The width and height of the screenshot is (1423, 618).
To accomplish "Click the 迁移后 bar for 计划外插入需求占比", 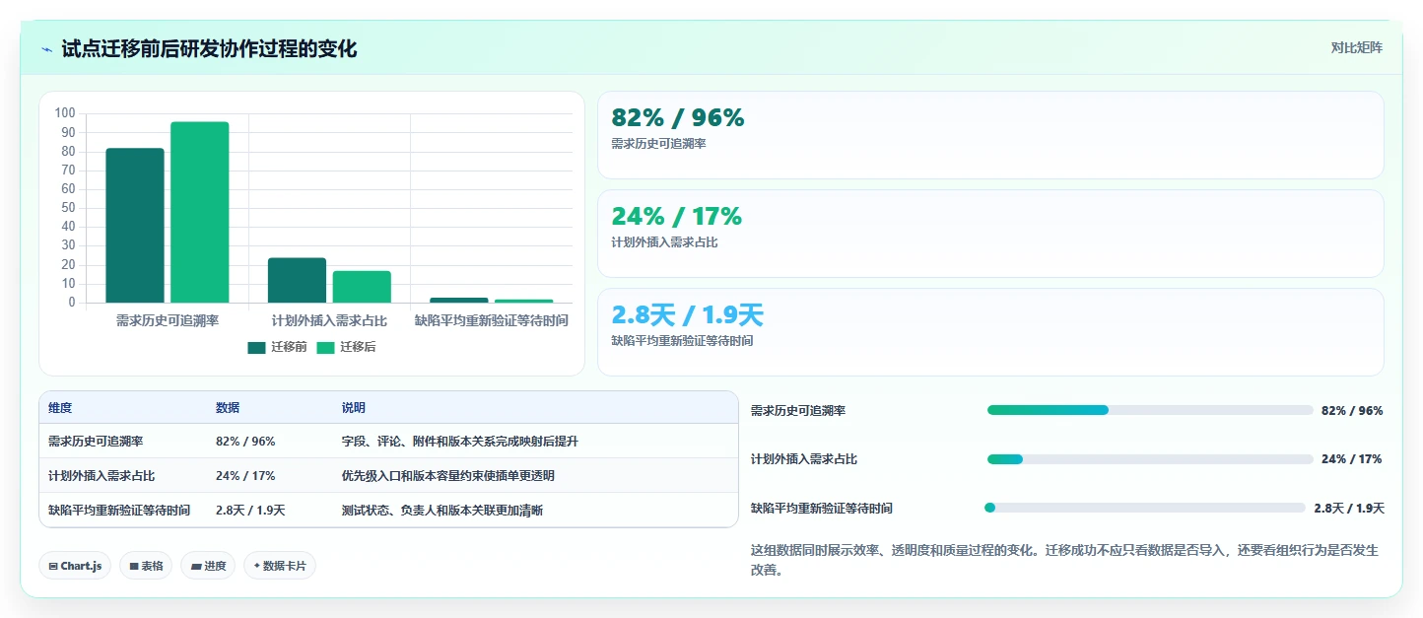I will point(362,287).
